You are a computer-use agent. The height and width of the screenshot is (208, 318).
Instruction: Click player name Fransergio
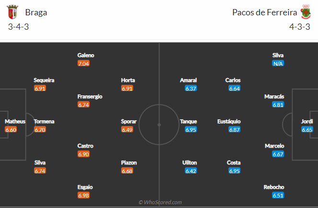[90, 97]
